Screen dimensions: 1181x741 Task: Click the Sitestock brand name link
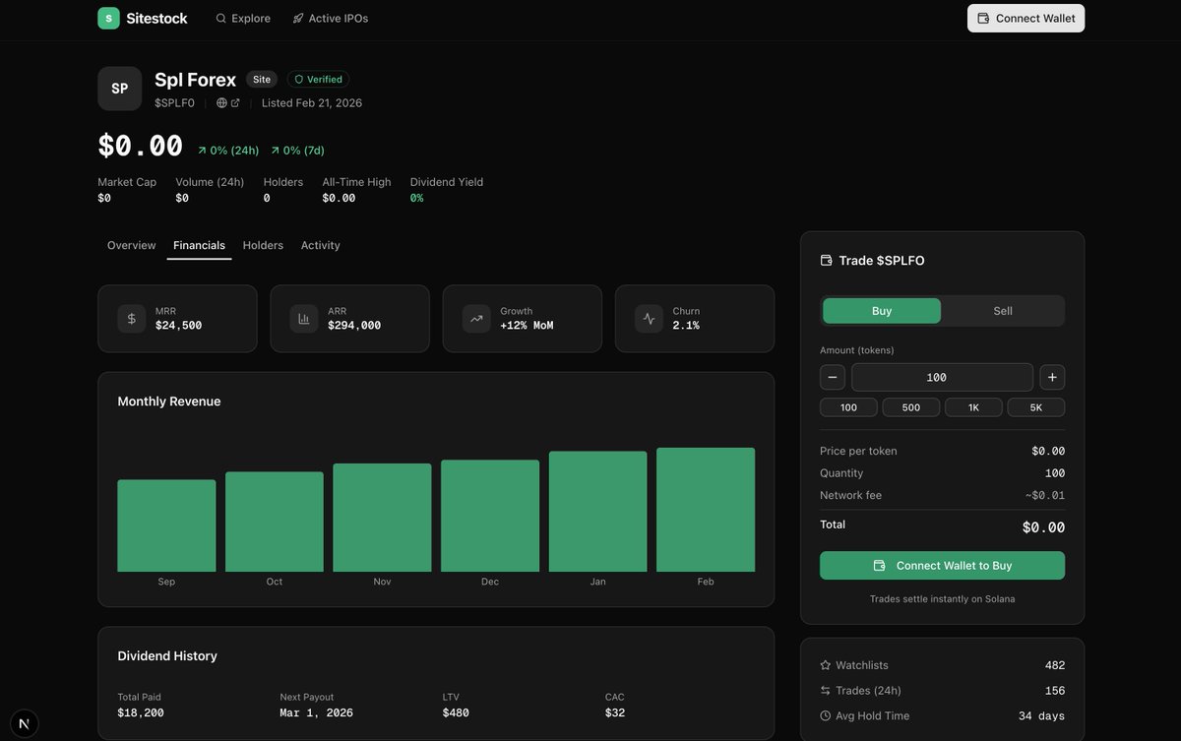click(x=156, y=19)
